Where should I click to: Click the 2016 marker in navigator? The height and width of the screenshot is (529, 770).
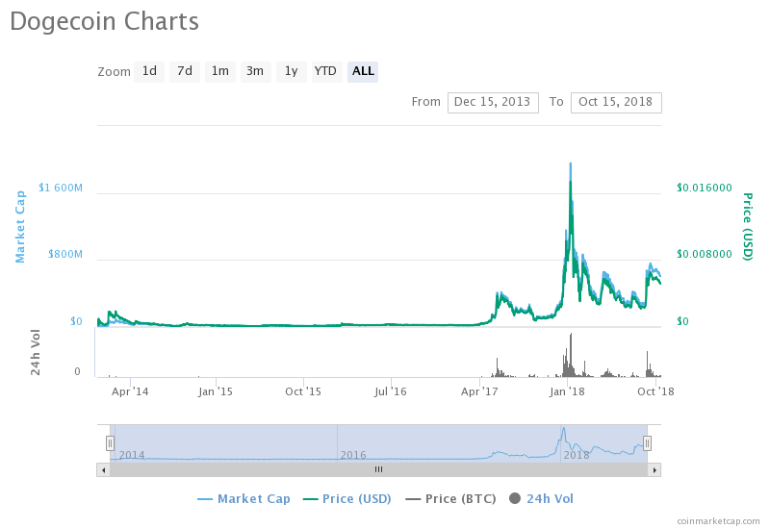[x=353, y=455]
